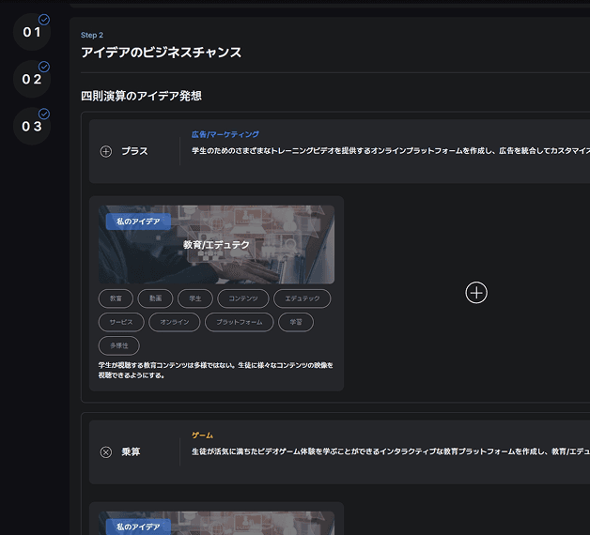Click the circled X icon beside 乗算

tap(106, 451)
